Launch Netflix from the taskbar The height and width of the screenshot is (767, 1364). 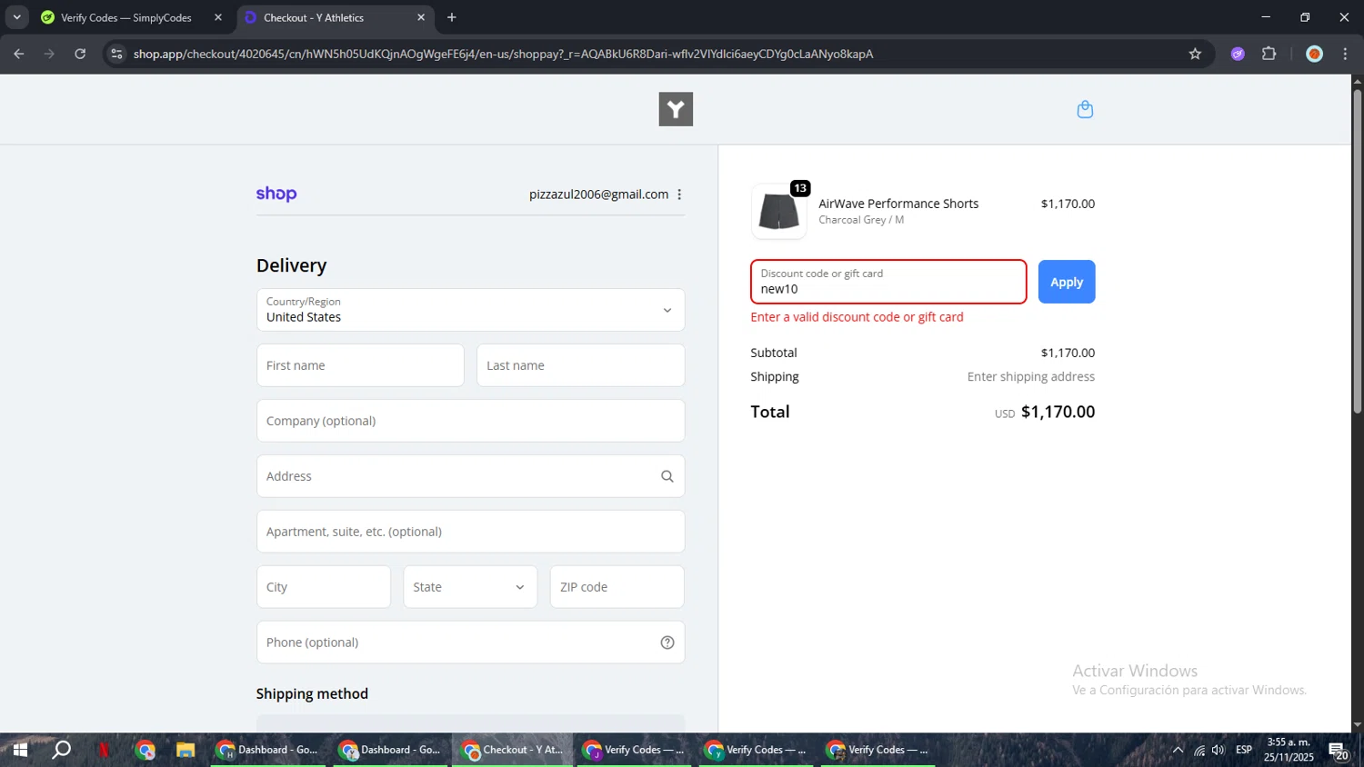pos(104,750)
